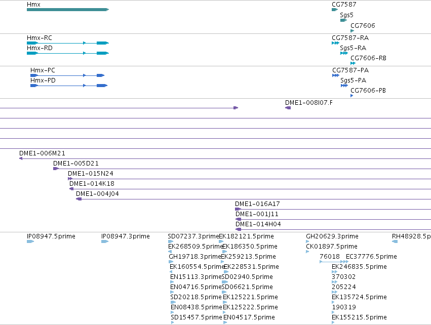
Task: Click the 76018 spliced EST feature
Action: (334, 262)
